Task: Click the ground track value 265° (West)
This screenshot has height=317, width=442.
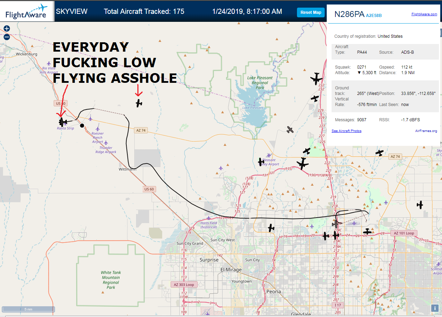Action: [x=368, y=94]
